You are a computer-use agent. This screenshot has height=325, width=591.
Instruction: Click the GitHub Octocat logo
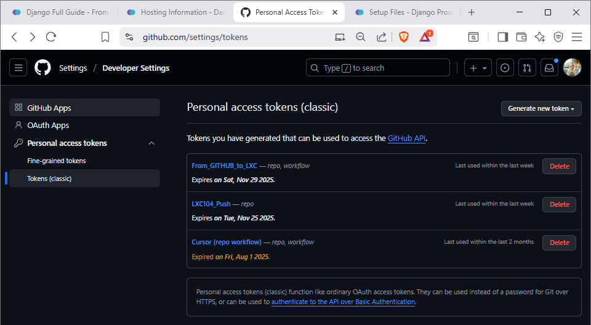click(42, 68)
